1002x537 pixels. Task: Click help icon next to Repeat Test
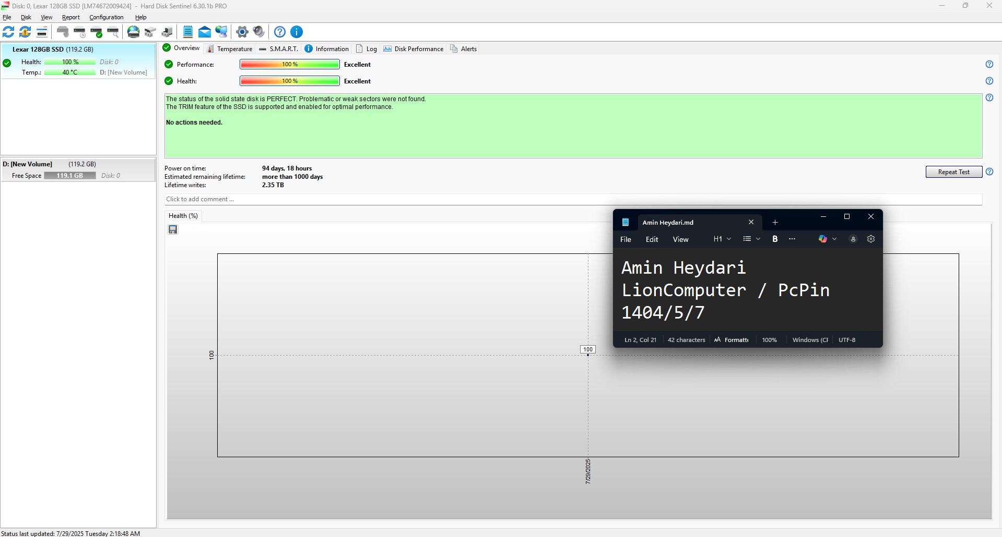click(989, 172)
